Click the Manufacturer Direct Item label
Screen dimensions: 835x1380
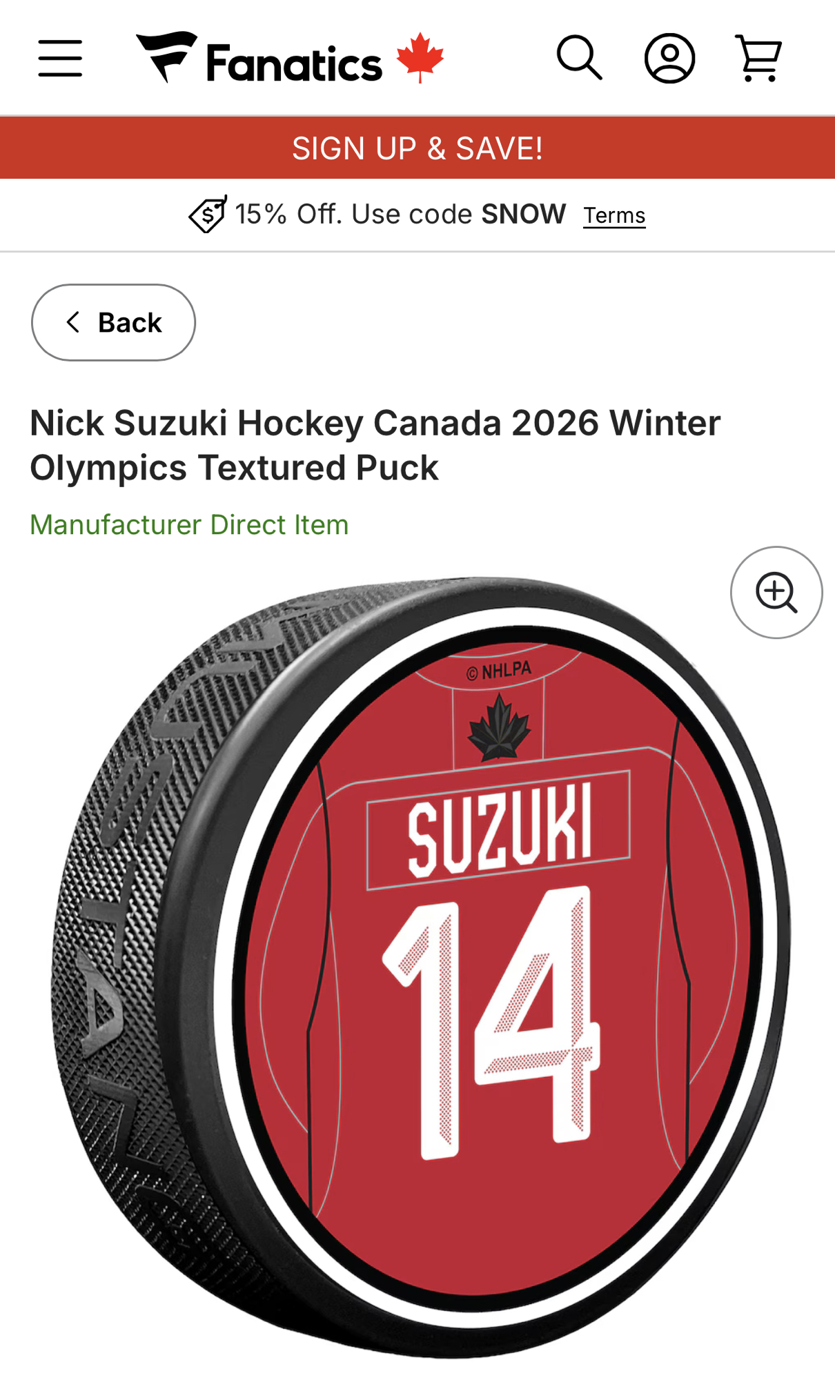(189, 524)
